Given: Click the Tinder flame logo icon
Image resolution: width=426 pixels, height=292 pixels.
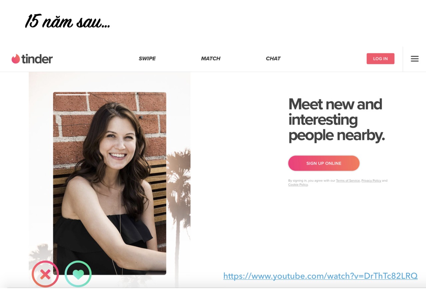Looking at the screenshot, I should tap(16, 59).
